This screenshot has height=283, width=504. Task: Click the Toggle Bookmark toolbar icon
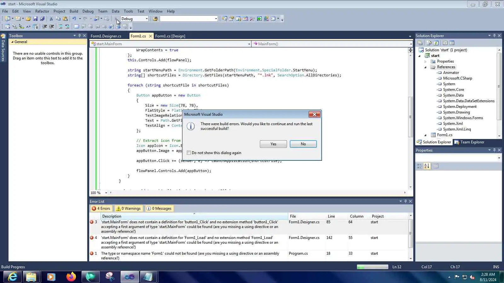pyautogui.click(x=76, y=27)
